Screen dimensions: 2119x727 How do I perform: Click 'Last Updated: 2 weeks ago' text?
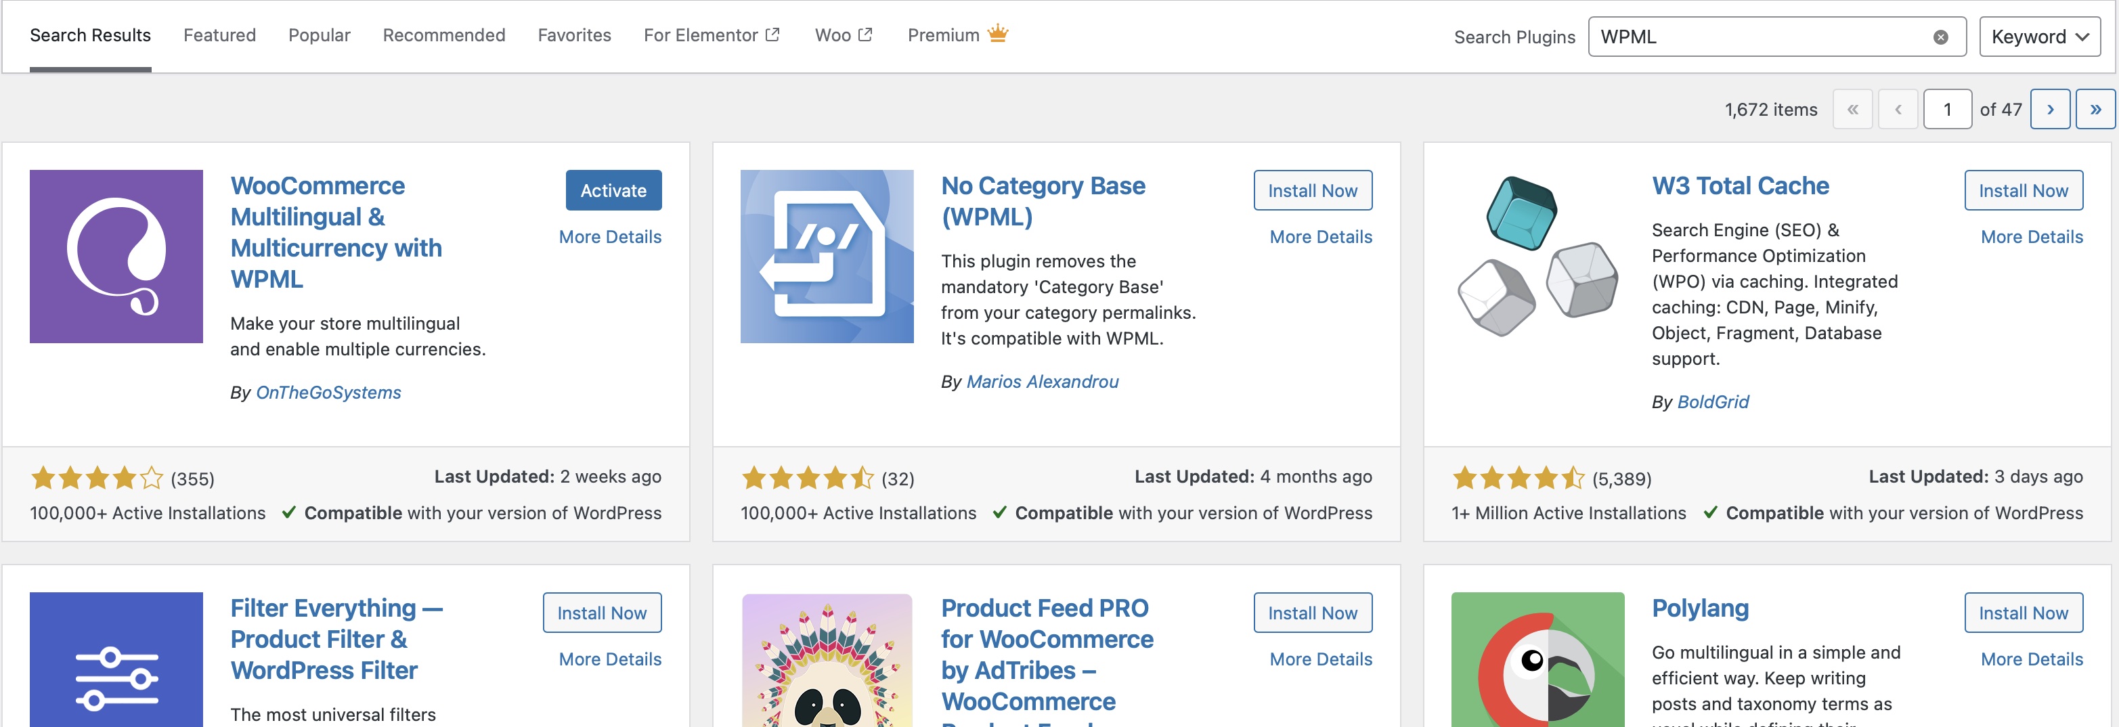pyautogui.click(x=548, y=477)
